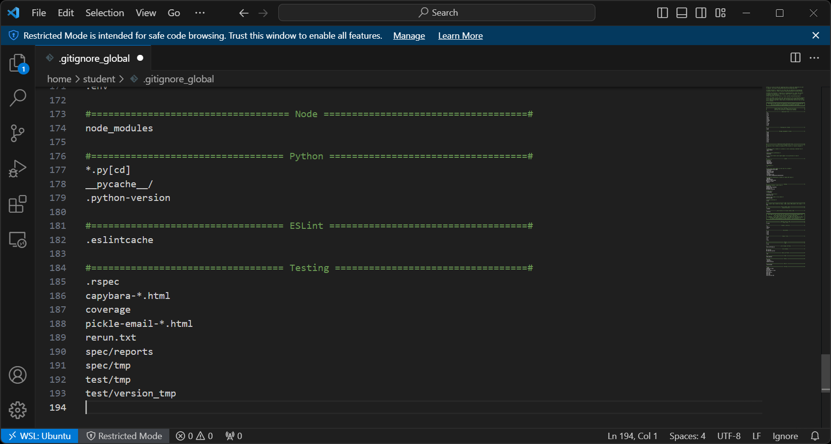
Task: Open the editor more actions menu
Action: click(x=814, y=57)
